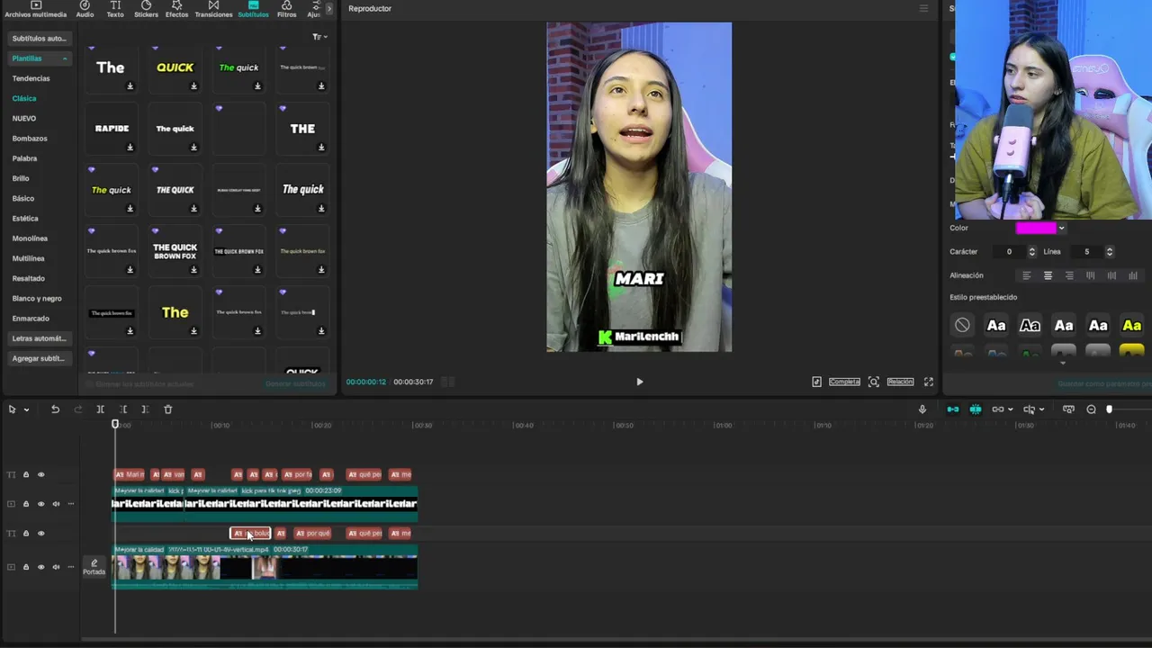The width and height of the screenshot is (1152, 648).
Task: Select the first vertical alignment option
Action: [1090, 275]
